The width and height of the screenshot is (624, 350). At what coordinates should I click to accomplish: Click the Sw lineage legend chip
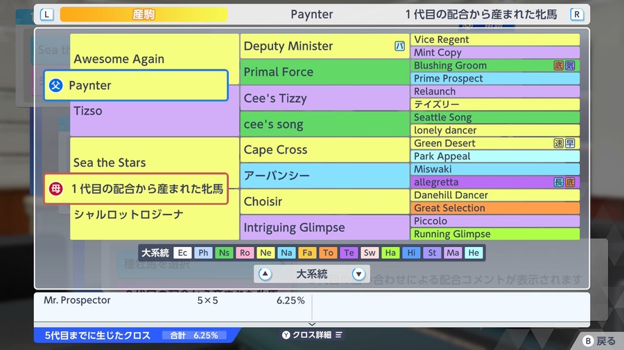(x=370, y=252)
